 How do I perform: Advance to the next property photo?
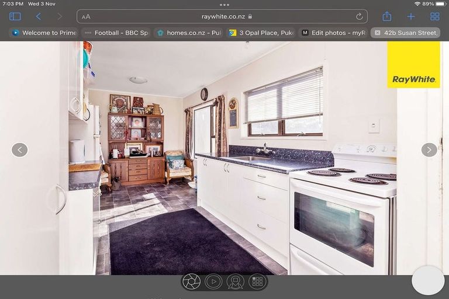(x=429, y=150)
